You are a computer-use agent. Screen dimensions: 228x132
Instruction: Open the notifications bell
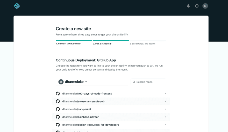tap(188, 6)
